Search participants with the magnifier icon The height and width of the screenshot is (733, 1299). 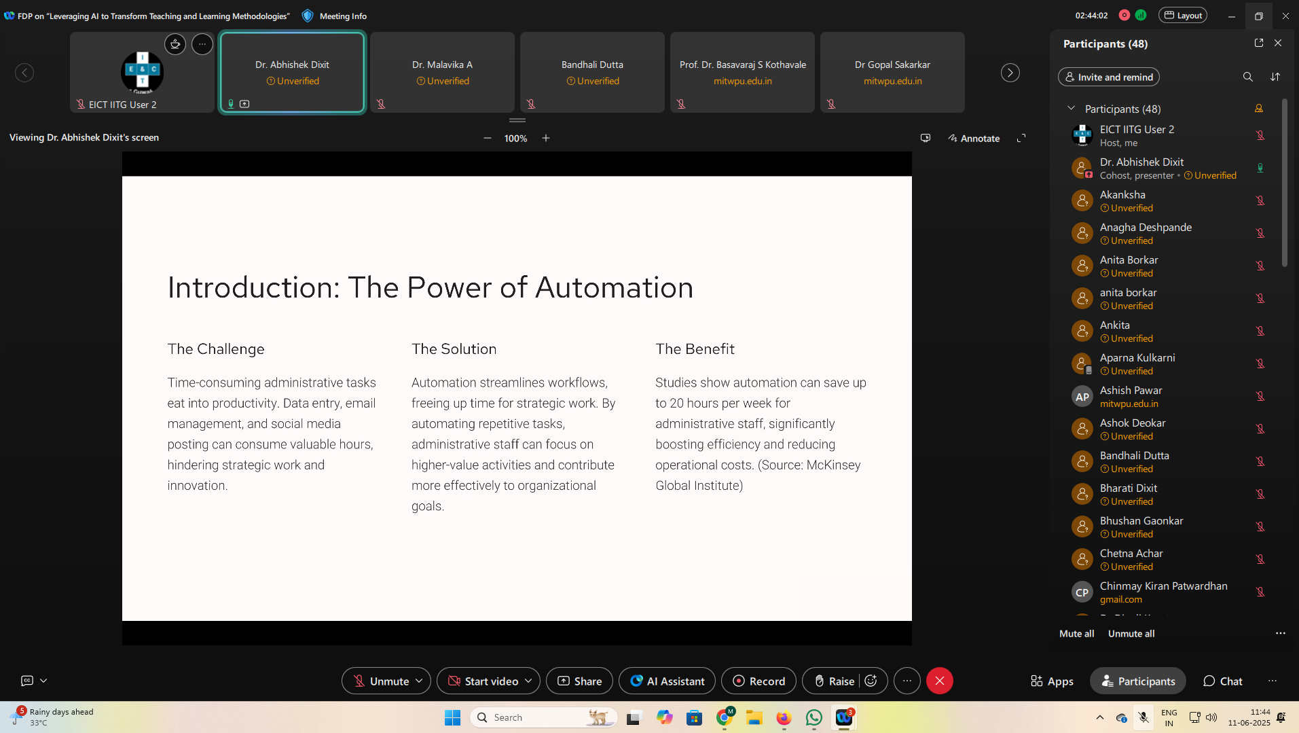1247,77
